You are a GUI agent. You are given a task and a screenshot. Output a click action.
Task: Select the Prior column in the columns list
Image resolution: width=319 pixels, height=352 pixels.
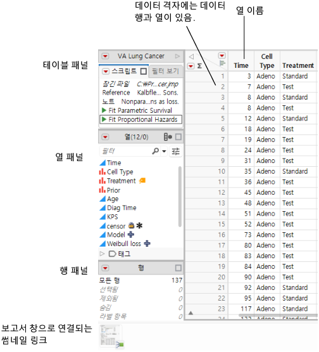coord(113,190)
